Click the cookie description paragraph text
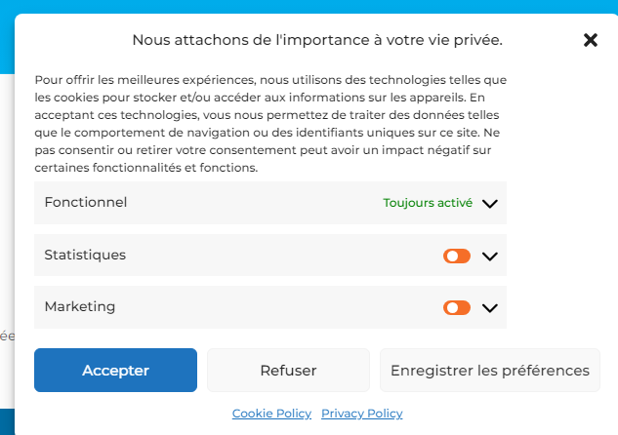Screen dimensions: 618x435 (x=270, y=124)
